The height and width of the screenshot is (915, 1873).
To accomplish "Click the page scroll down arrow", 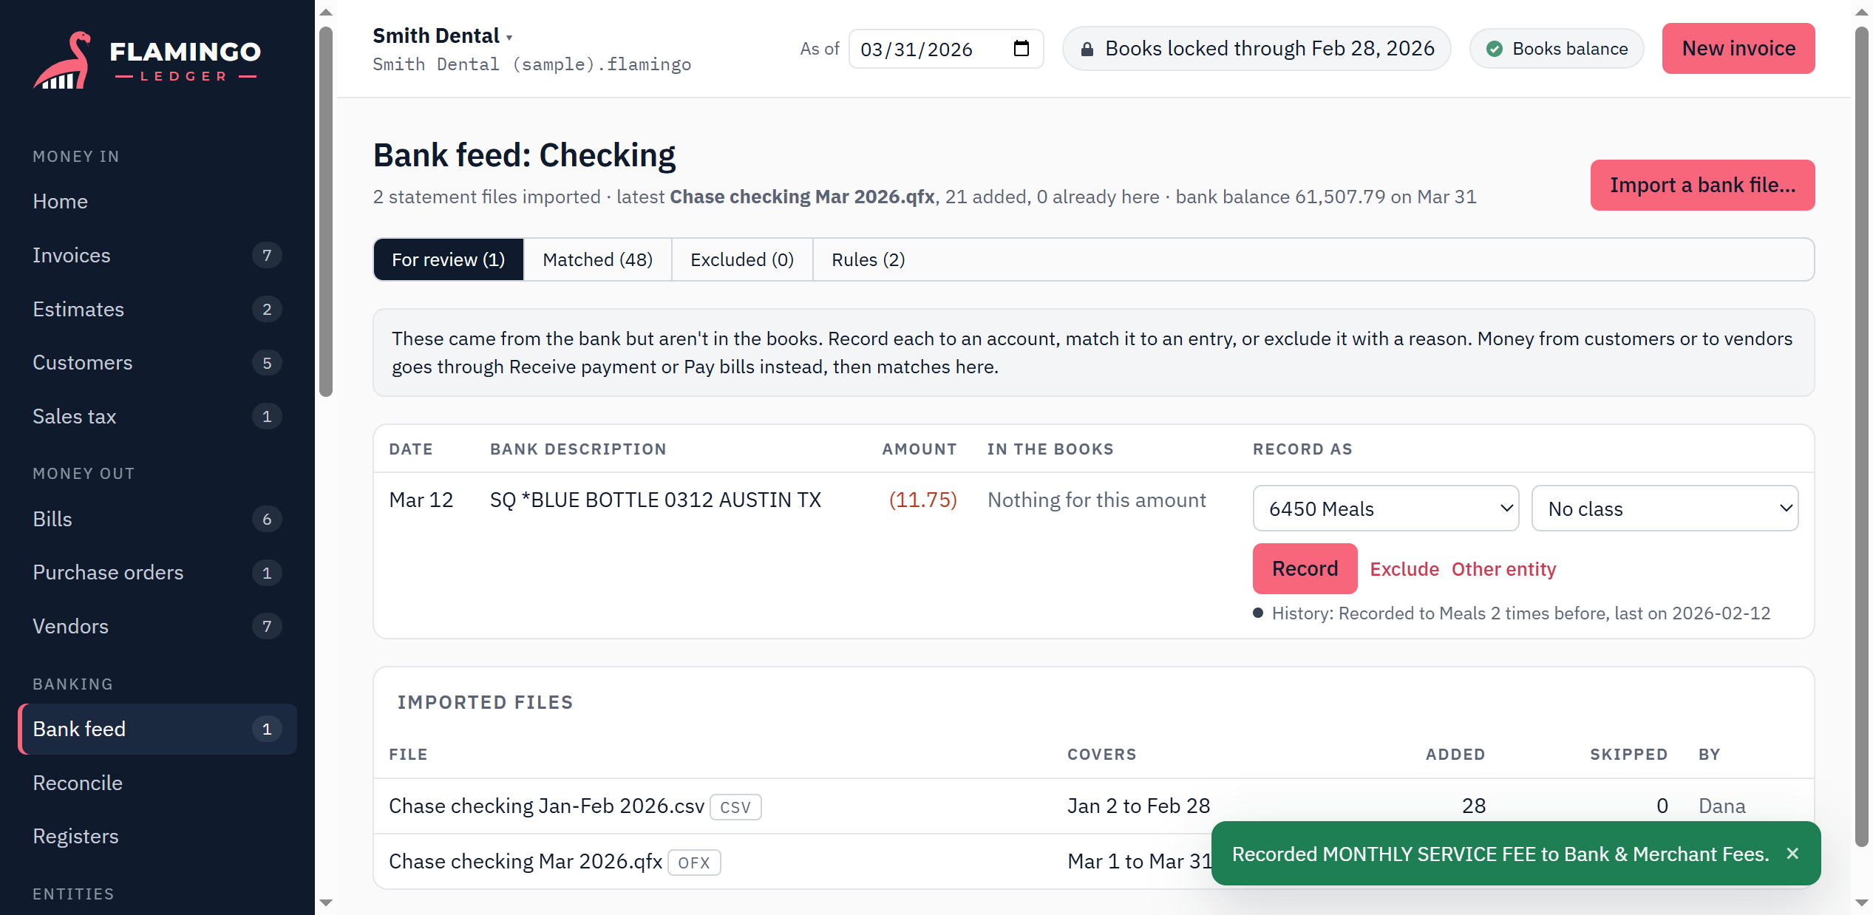I will tap(1862, 902).
